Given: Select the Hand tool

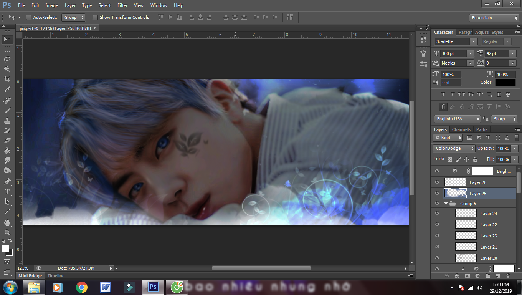Looking at the screenshot, I should [x=7, y=223].
